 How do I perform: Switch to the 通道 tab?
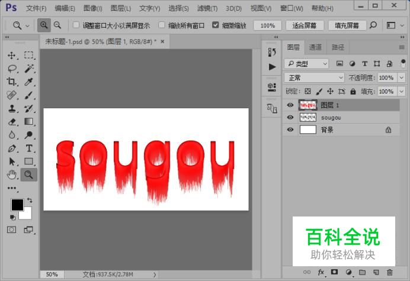(x=315, y=47)
